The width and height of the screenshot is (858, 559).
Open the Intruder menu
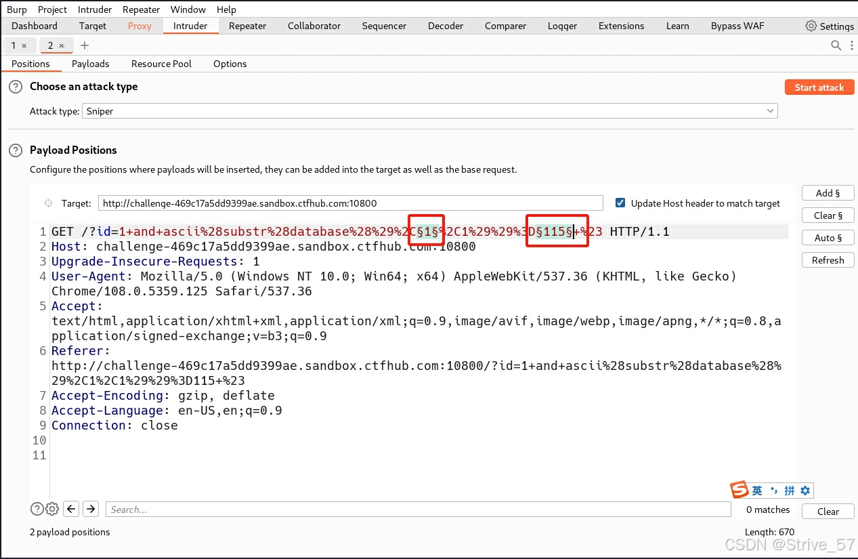pos(95,9)
